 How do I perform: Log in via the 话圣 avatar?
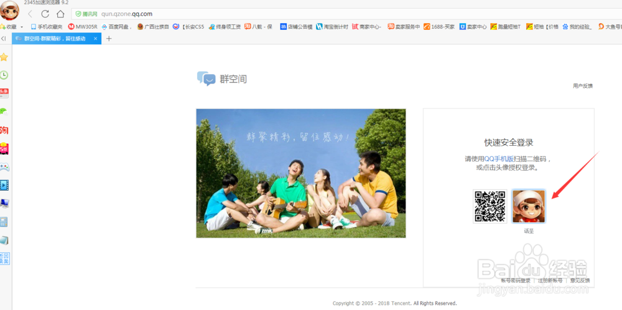[529, 207]
